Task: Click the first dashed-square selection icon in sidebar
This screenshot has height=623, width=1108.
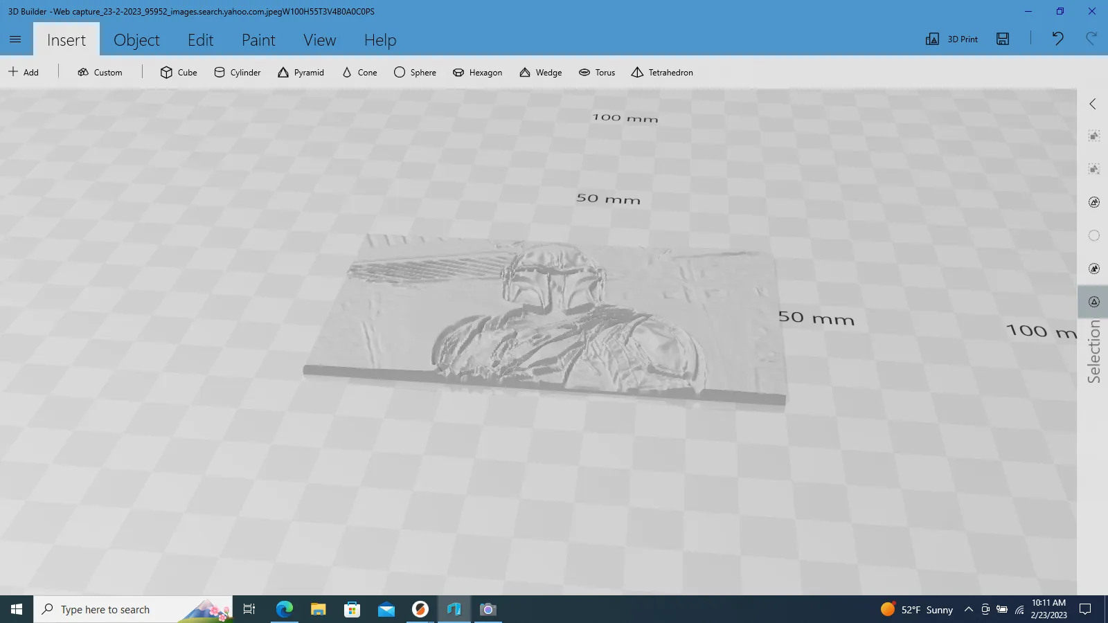Action: pyautogui.click(x=1094, y=136)
